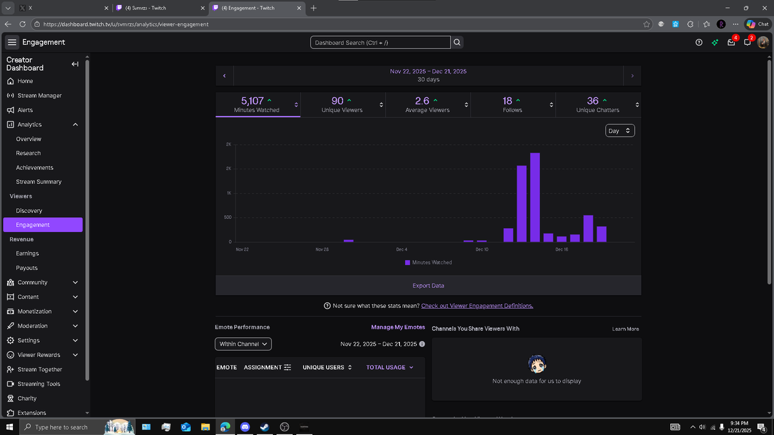Open OBS Studio from the taskbar
The height and width of the screenshot is (435, 774).
(x=284, y=427)
